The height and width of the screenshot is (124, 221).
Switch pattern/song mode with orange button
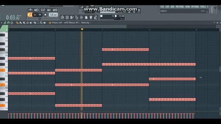coord(30,14)
